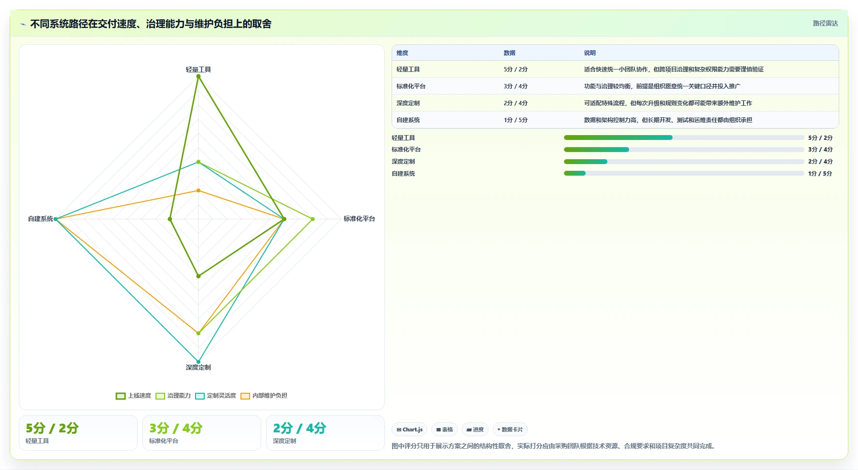The image size is (858, 470).
Task: Click the 标准化平台 progress bar
Action: click(x=684, y=150)
